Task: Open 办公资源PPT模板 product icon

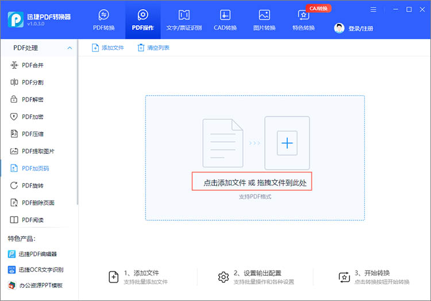Action: pos(11,286)
